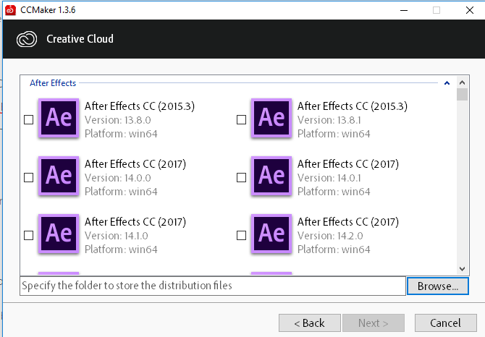This screenshot has width=485, height=337.
Task: Collapse the After Effects group chevron
Action: [x=447, y=83]
